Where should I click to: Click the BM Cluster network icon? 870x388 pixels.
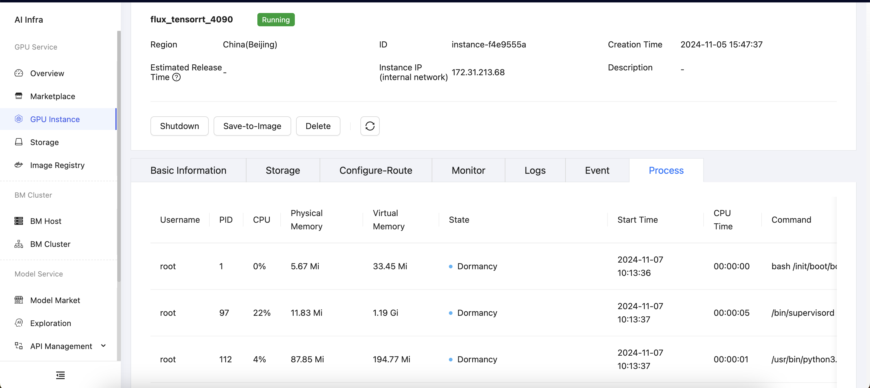tap(18, 244)
